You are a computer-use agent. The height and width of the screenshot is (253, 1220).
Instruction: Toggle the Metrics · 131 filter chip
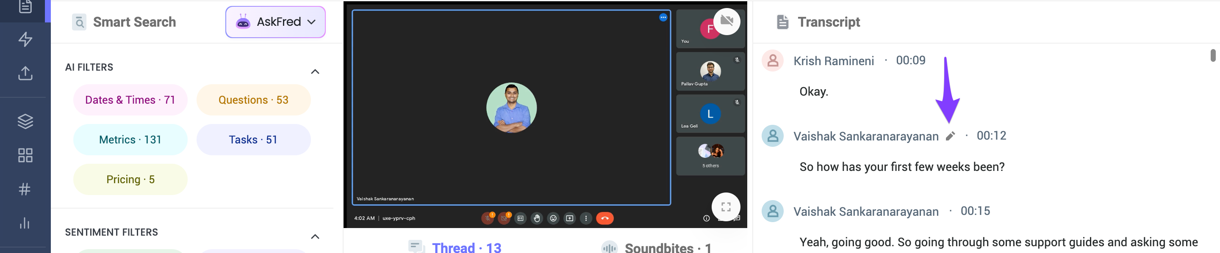point(130,140)
